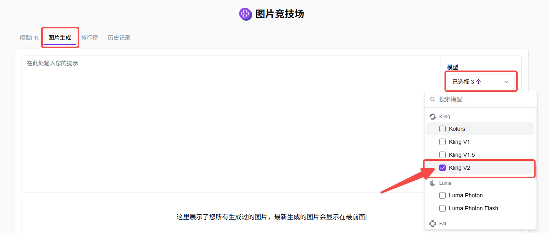Click the 搜索模型 search field

pos(481,99)
